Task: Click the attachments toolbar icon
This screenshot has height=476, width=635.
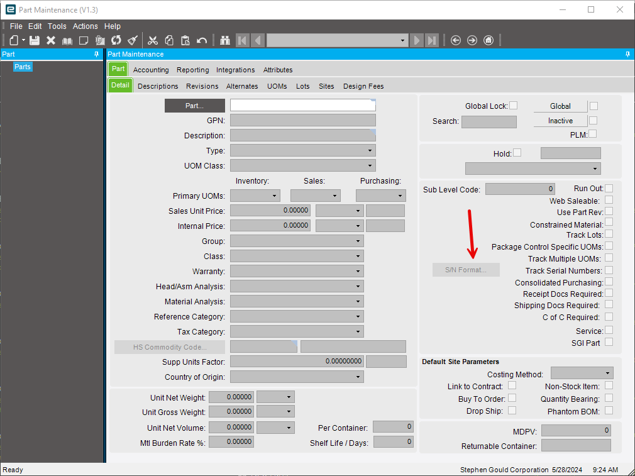Action: [99, 40]
